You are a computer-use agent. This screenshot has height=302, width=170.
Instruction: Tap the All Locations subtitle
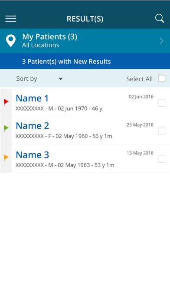[41, 45]
